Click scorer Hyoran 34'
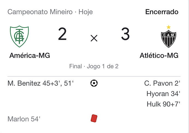This screenshot has width=189, height=133. pos(163,94)
